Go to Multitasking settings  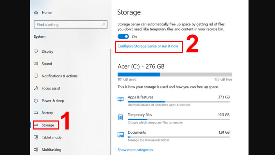[x=52, y=150]
